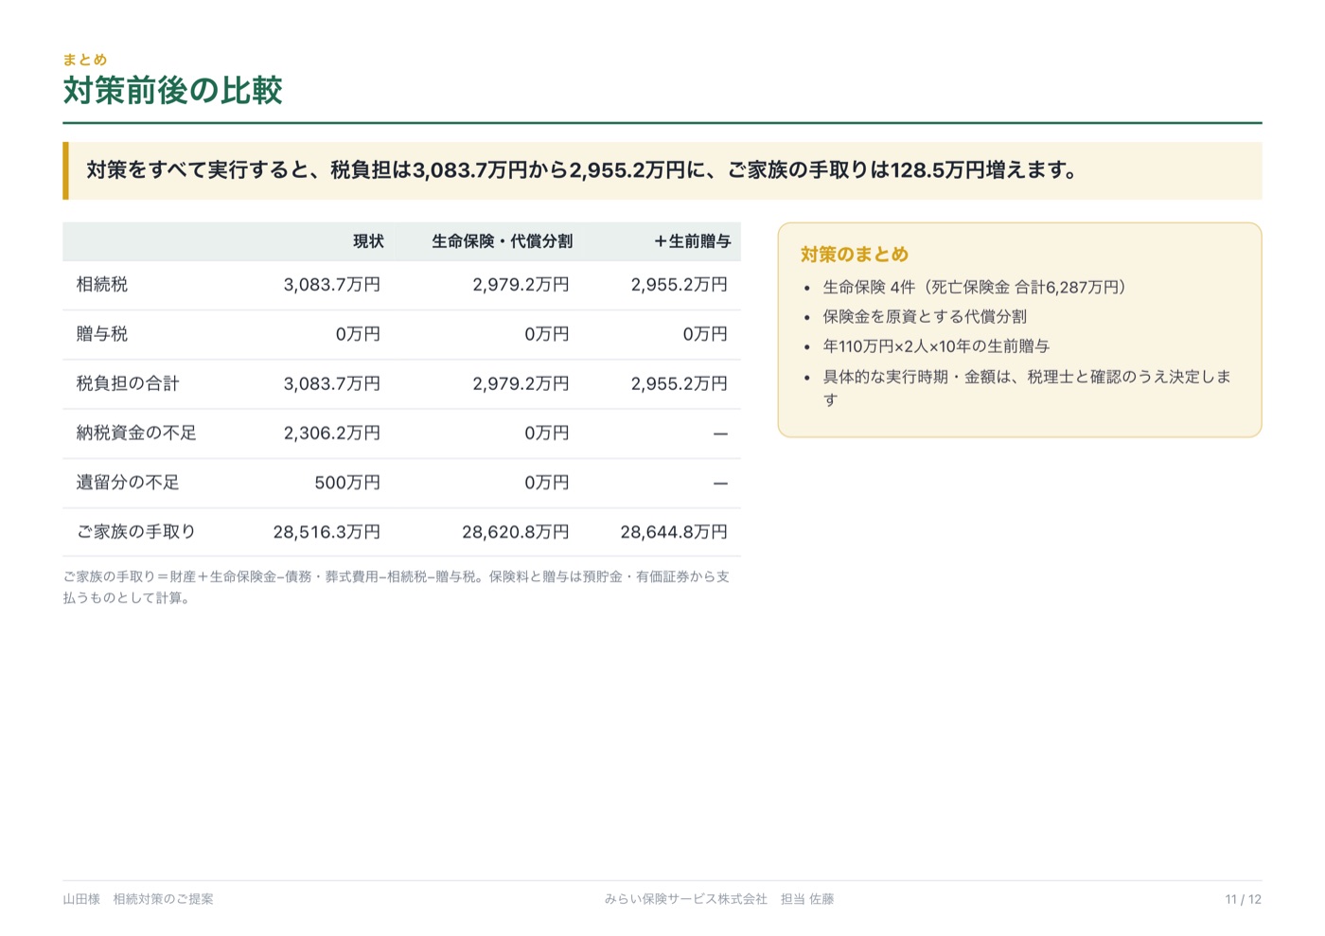Select "3,083.7万円" in the 税負担の合計 row
1325x936 pixels.
coord(332,383)
